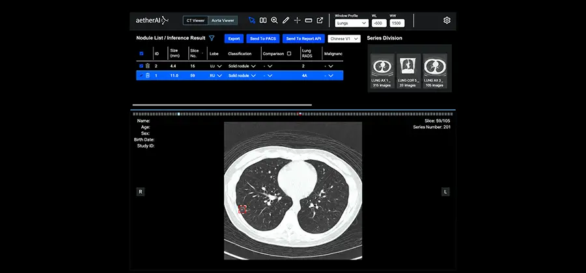Activate the zoom magnifier tool

coord(274,20)
